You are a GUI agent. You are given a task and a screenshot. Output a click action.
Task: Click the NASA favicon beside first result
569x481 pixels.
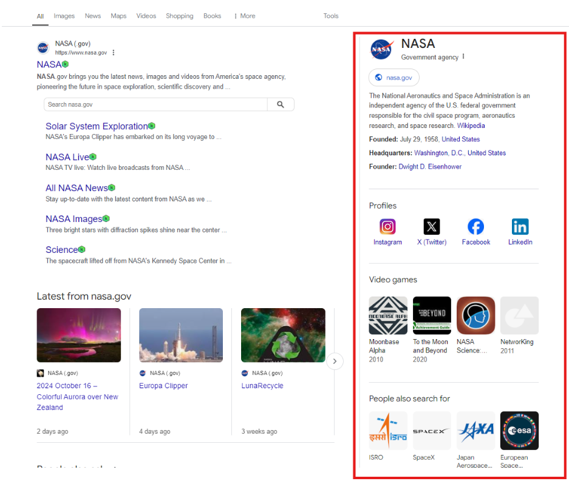43,47
